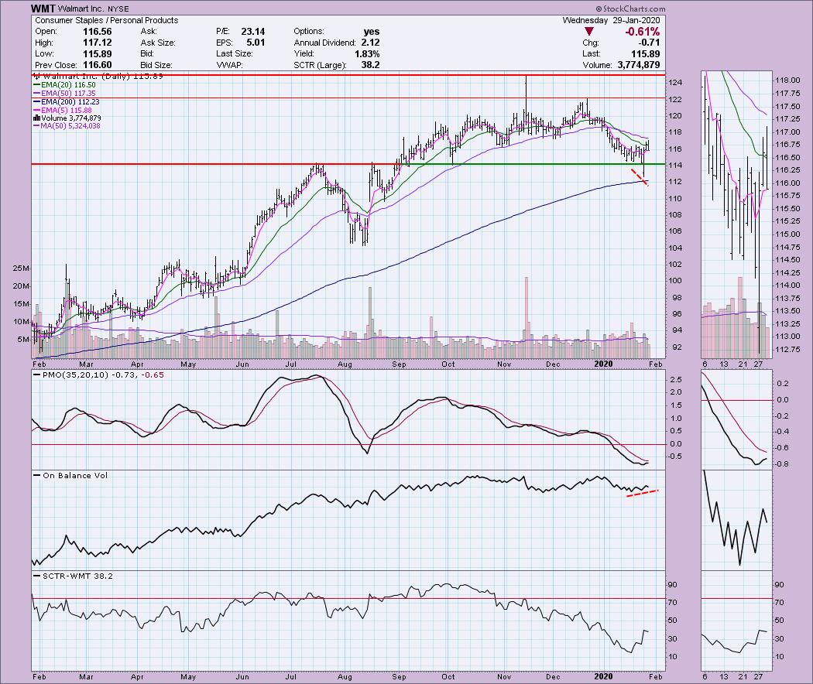
Task: Click the PMO(35,20,10) indicator label
Action: pos(76,374)
